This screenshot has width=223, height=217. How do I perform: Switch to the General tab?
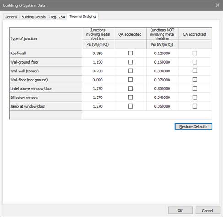click(11, 17)
